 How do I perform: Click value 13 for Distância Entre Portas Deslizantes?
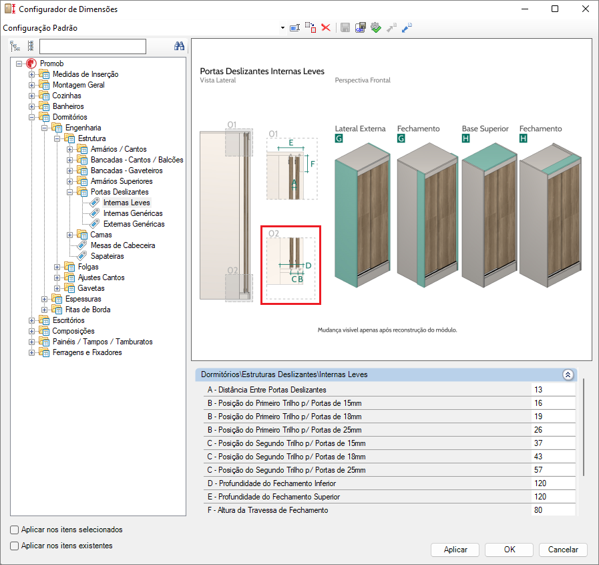click(x=553, y=390)
